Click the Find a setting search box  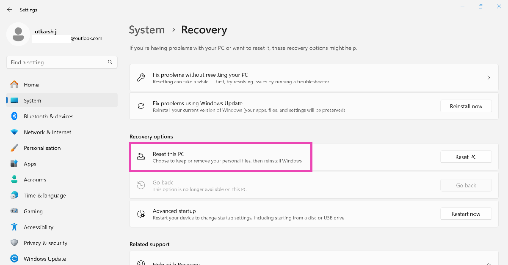tap(57, 62)
